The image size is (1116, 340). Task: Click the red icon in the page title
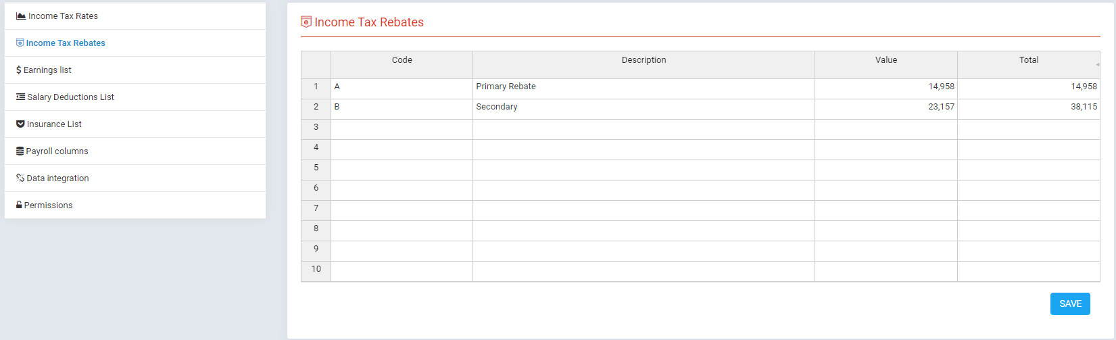point(306,22)
